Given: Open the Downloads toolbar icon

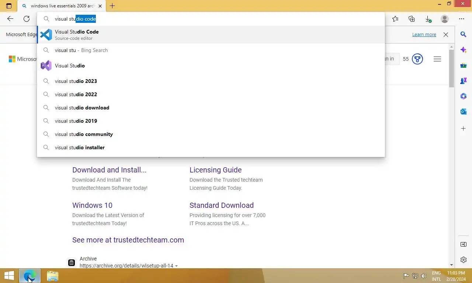Looking at the screenshot, I should (428, 19).
